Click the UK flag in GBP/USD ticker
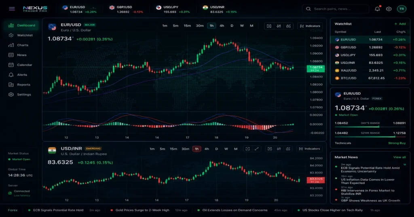414x217 pixels. [112, 7]
